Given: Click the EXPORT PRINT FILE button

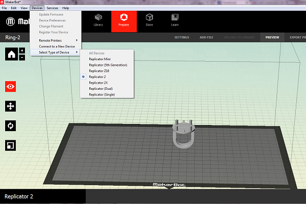Looking at the screenshot, I should click(298, 37).
